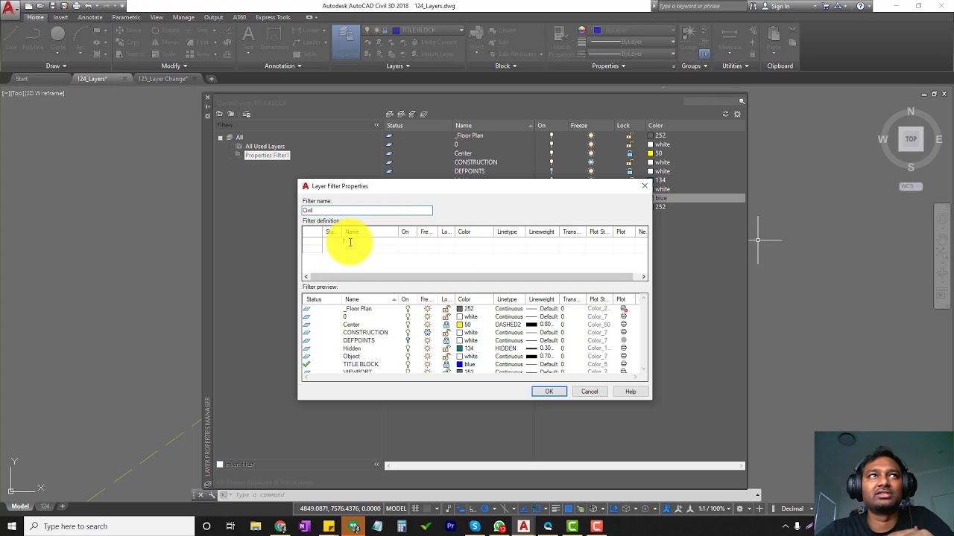The width and height of the screenshot is (954, 536).
Task: Expand the Properties panel dropdown
Action: (609, 66)
